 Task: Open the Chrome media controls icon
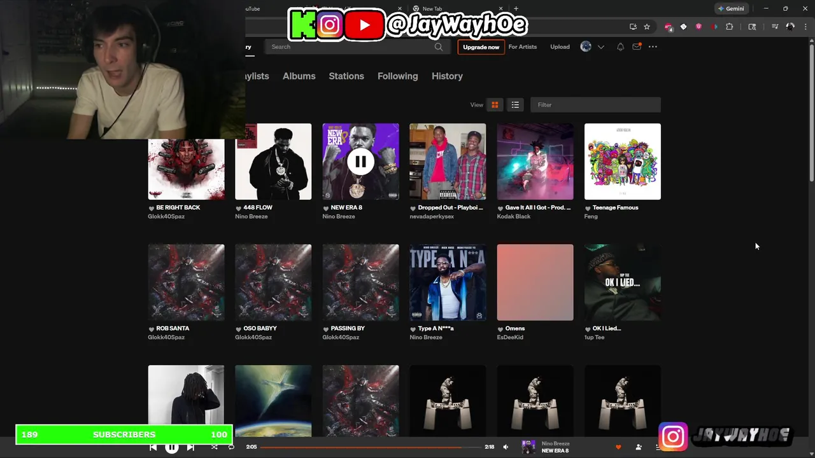[775, 27]
